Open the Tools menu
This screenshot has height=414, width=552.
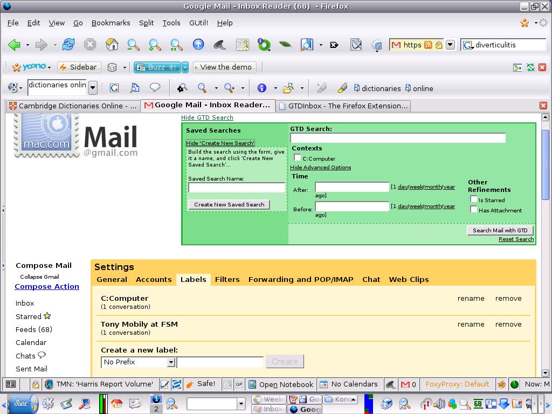tap(171, 23)
